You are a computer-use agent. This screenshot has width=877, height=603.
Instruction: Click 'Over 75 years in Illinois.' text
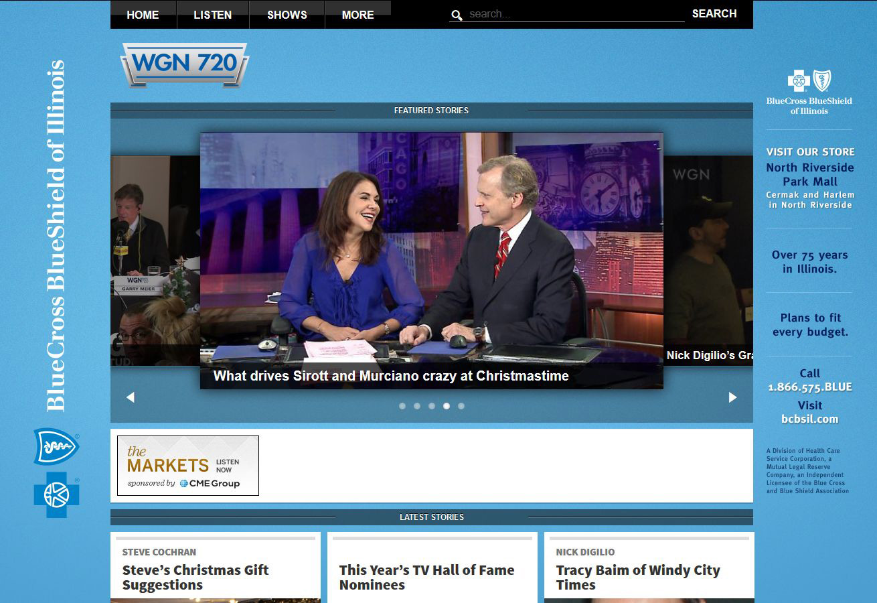(x=809, y=262)
